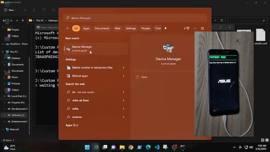This screenshot has width=270, height=152.
Task: Expand arrow beside desmos suggestion
Action: coord(124,117)
